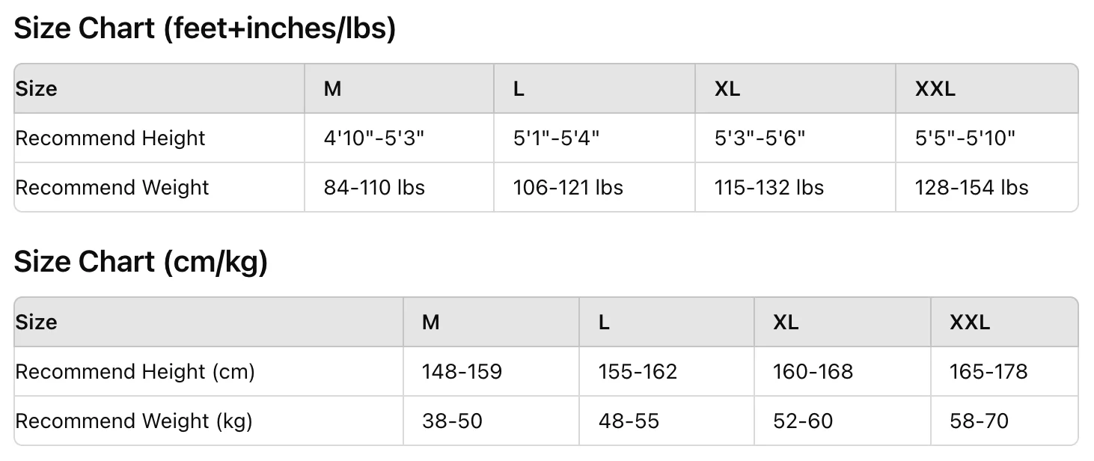Select the 165-178 height cell

[x=988, y=372]
